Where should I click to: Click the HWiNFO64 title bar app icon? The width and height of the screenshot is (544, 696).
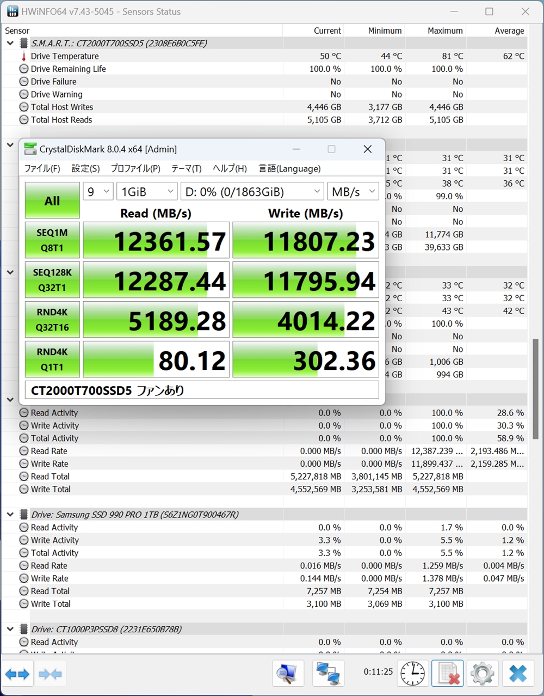(x=12, y=11)
